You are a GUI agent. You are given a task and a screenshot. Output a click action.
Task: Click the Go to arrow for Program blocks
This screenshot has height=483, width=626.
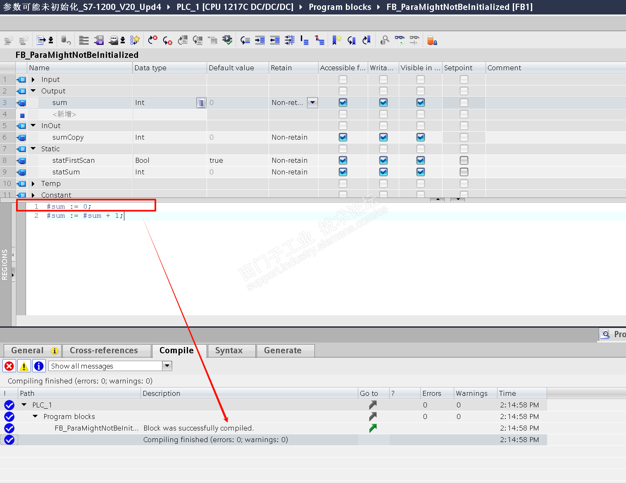[x=373, y=416]
